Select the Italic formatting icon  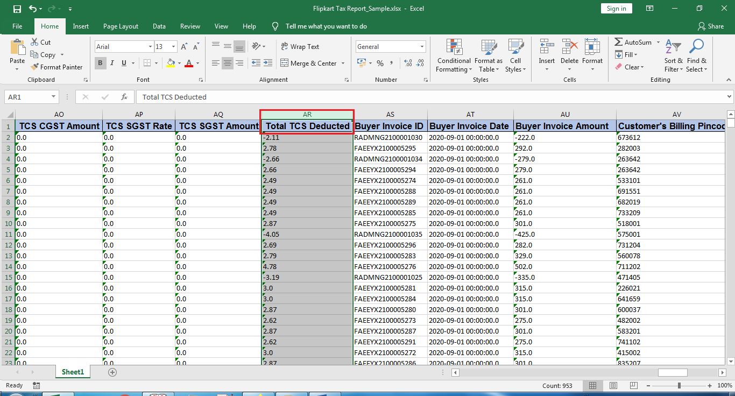(112, 63)
